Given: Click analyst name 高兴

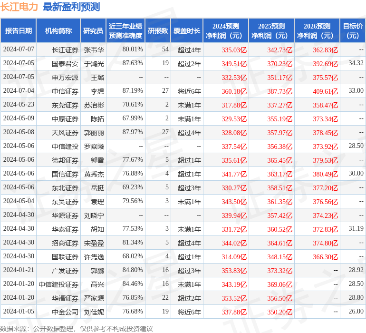Looking at the screenshot, I should pyautogui.click(x=97, y=284).
